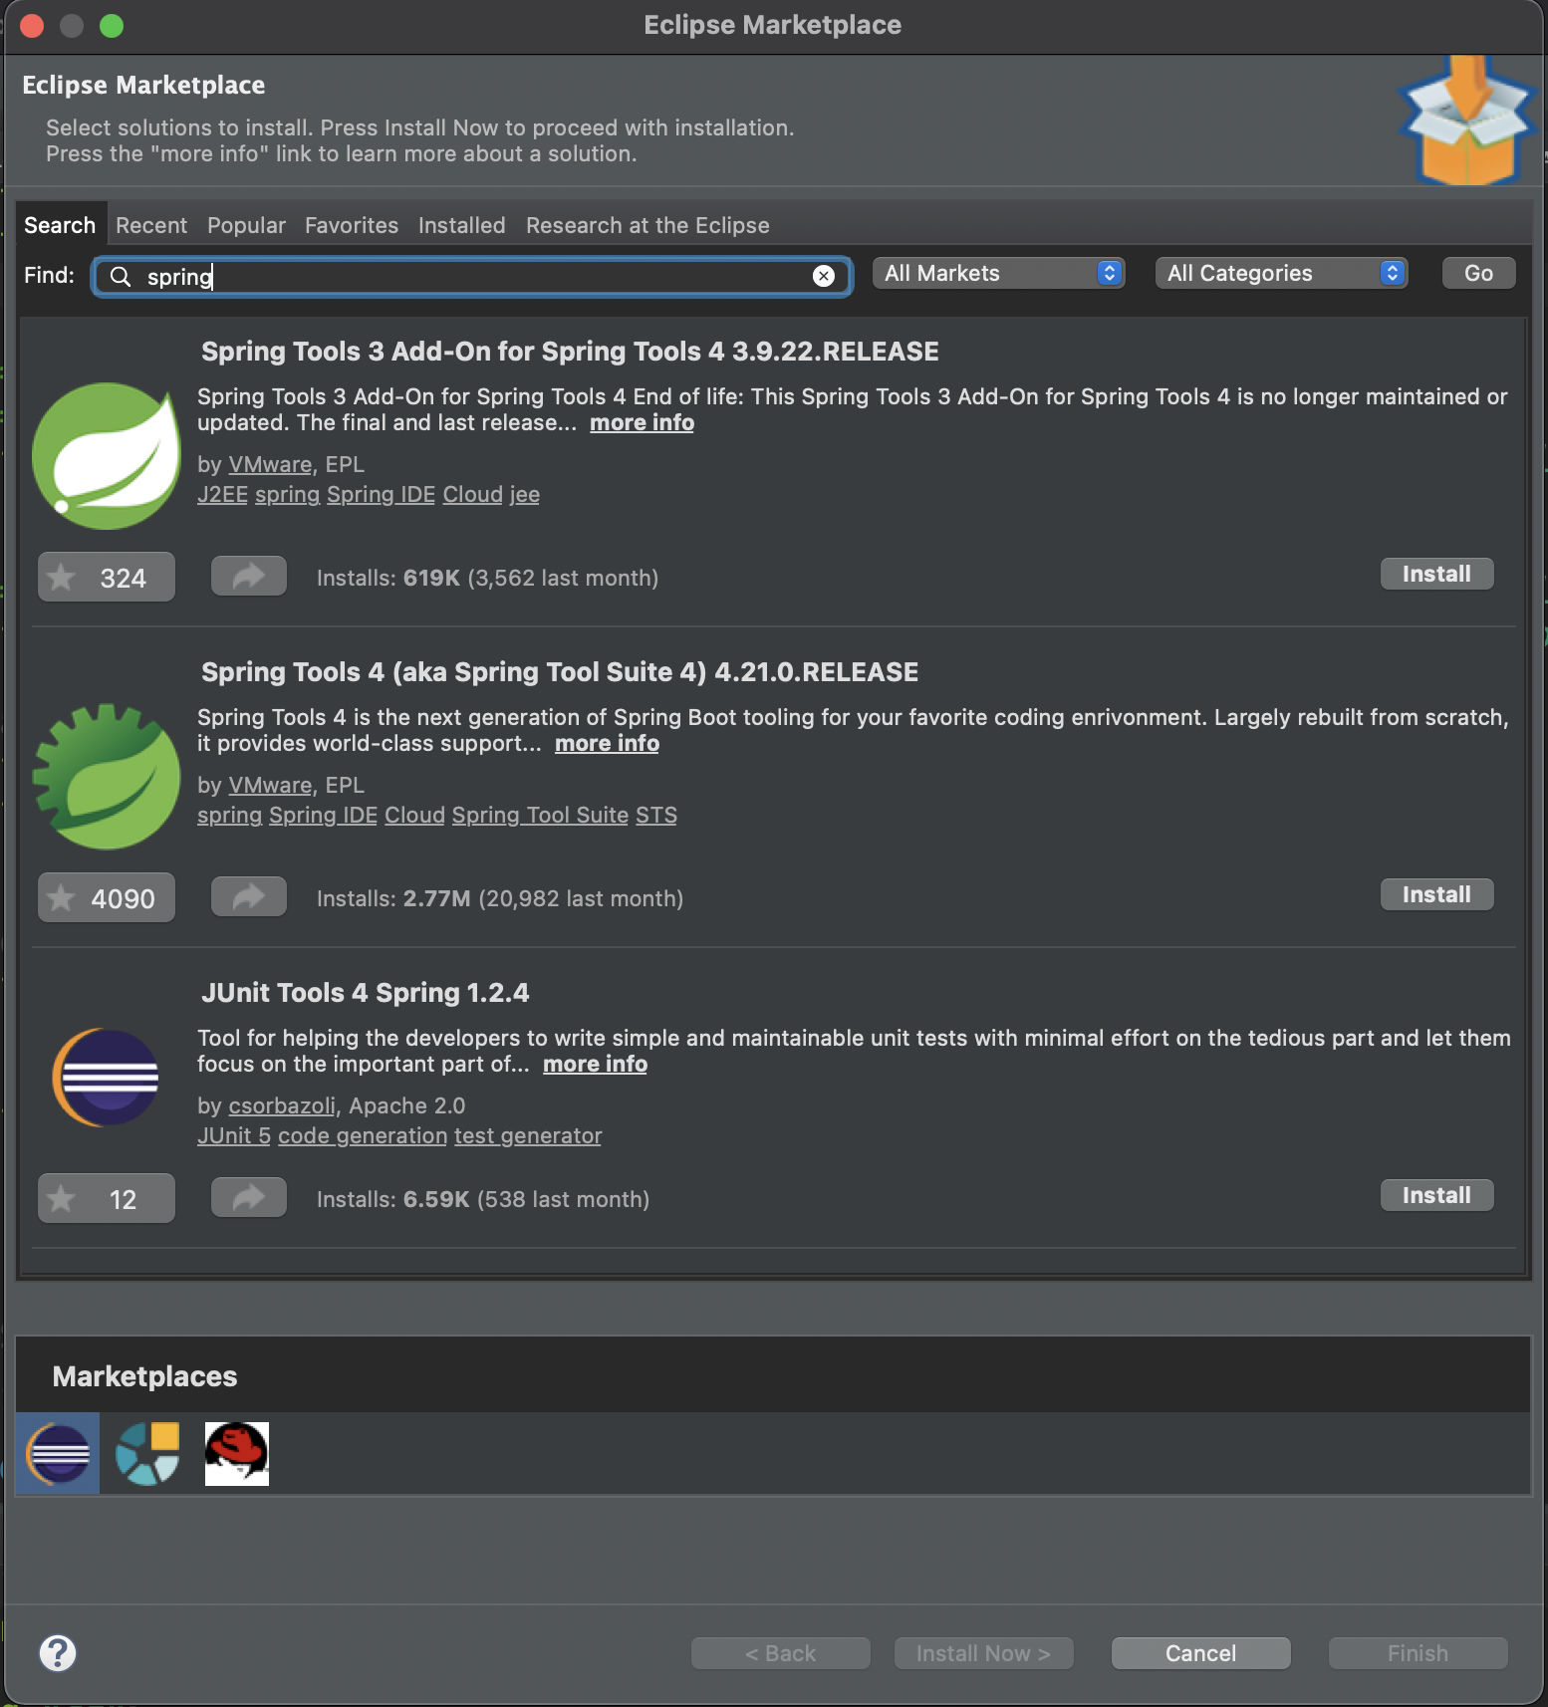
Task: Favorite JUnit Tools 4 Spring with 12 star button
Action: coord(107,1198)
